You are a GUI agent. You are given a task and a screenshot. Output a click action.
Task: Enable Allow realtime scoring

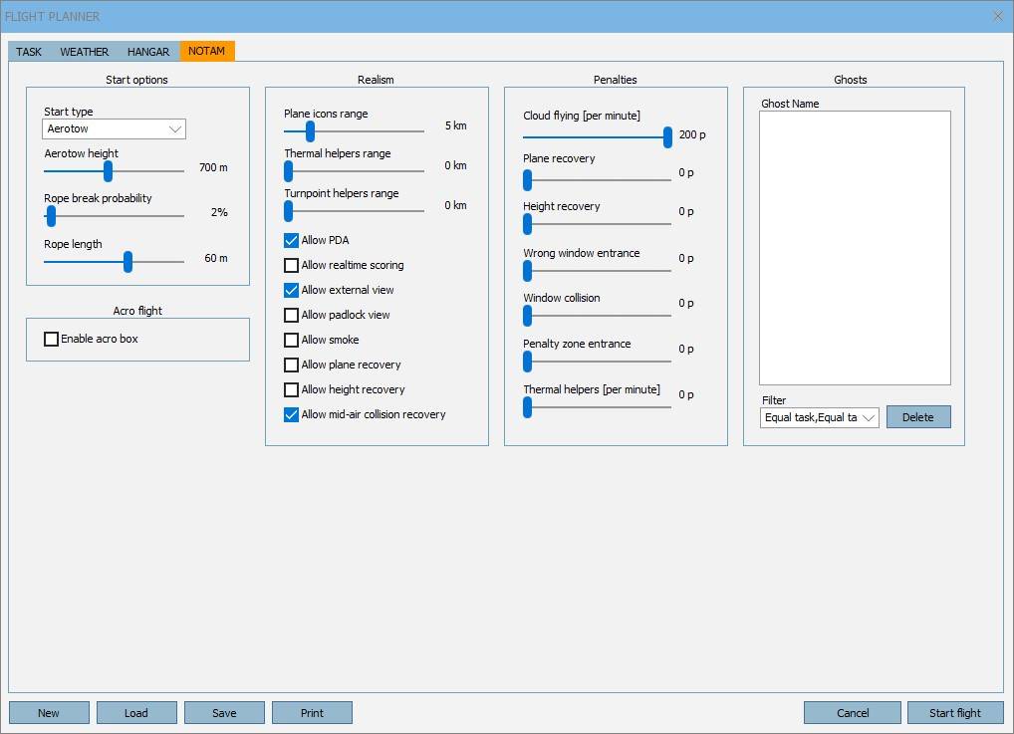click(x=292, y=266)
